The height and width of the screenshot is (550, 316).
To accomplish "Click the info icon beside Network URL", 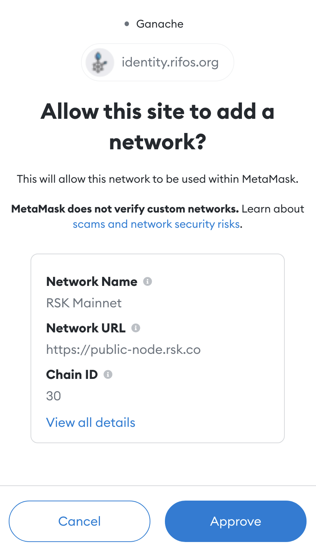I will 136,328.
